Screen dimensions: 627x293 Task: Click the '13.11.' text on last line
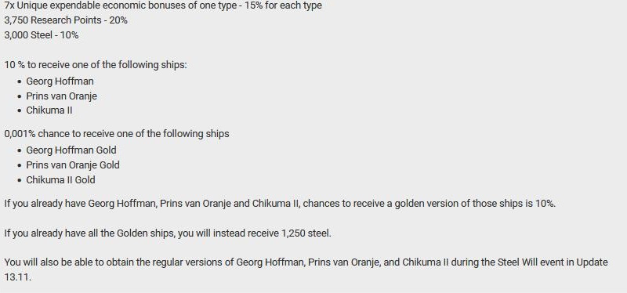pos(17,277)
